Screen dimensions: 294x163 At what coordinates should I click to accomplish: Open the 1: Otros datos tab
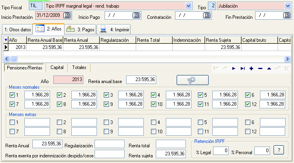tap(18, 30)
